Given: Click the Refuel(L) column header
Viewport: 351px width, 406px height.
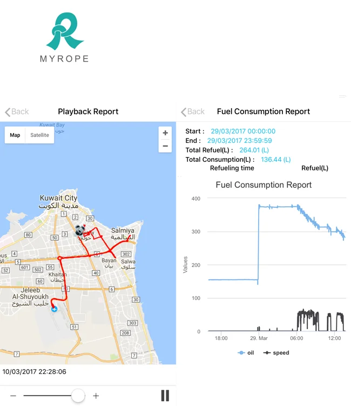Looking at the screenshot, I should pos(314,168).
